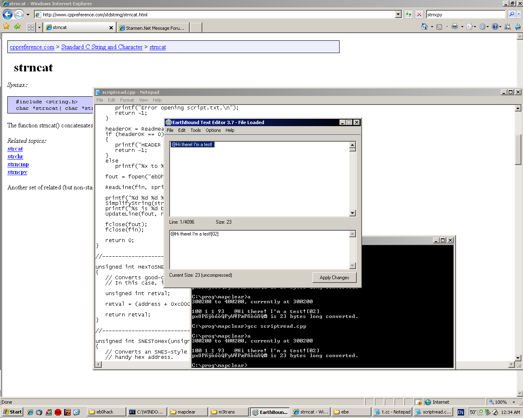Click the IE Back button
523x418 pixels.
[x=7, y=14]
